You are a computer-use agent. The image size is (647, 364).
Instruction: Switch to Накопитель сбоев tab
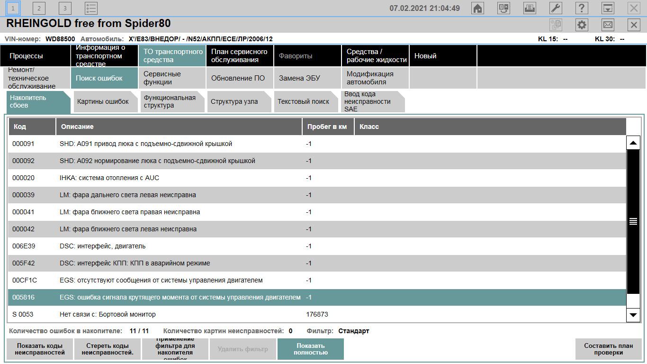(x=38, y=101)
